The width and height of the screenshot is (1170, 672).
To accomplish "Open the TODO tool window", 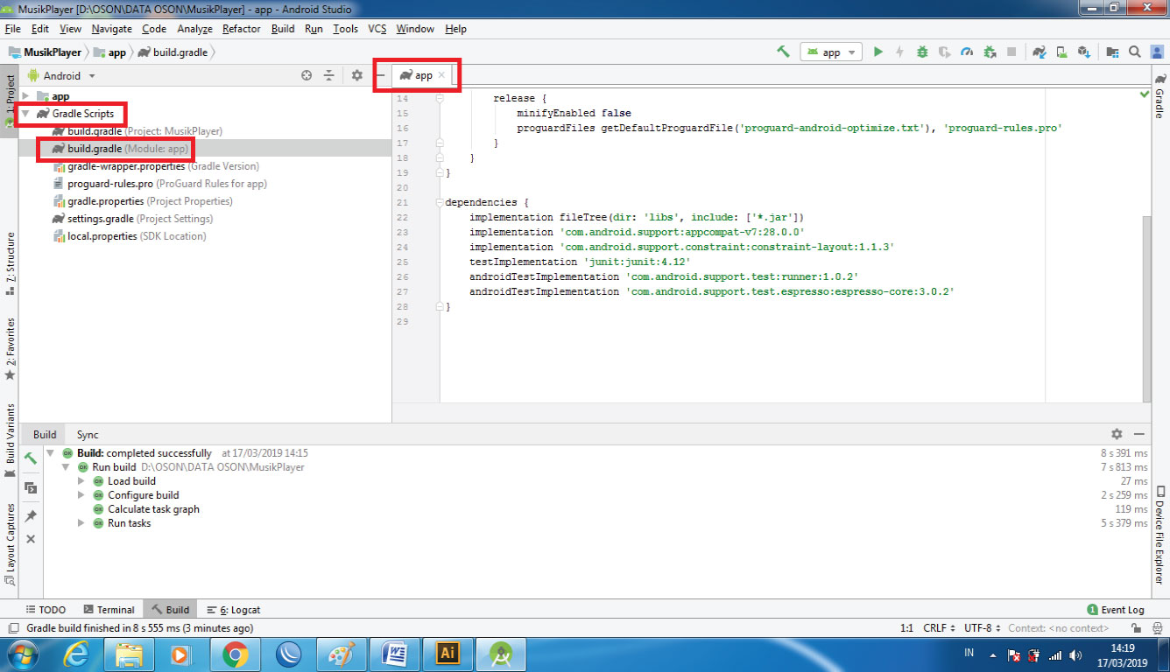I will pyautogui.click(x=46, y=610).
